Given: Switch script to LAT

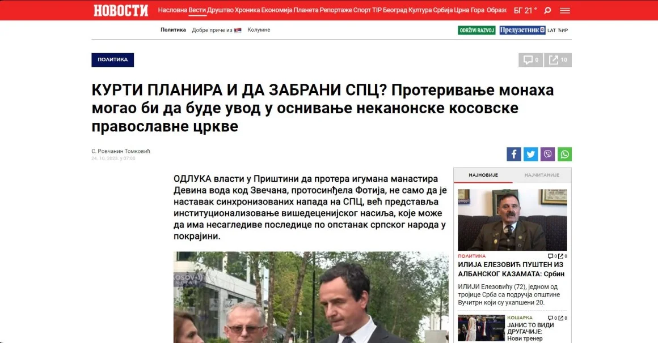Looking at the screenshot, I should (551, 30).
